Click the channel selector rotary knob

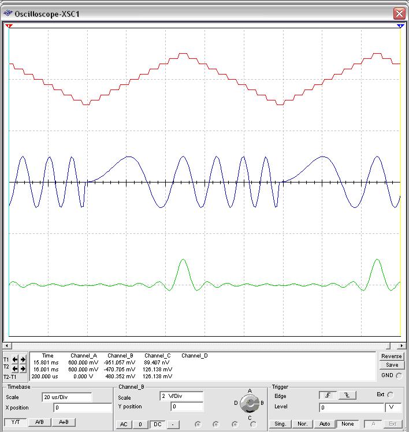tap(250, 404)
